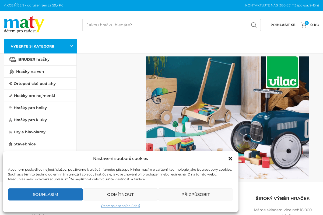Open the Ochrana osobních údajů link
Image resolution: width=323 pixels, height=215 pixels.
(x=121, y=206)
